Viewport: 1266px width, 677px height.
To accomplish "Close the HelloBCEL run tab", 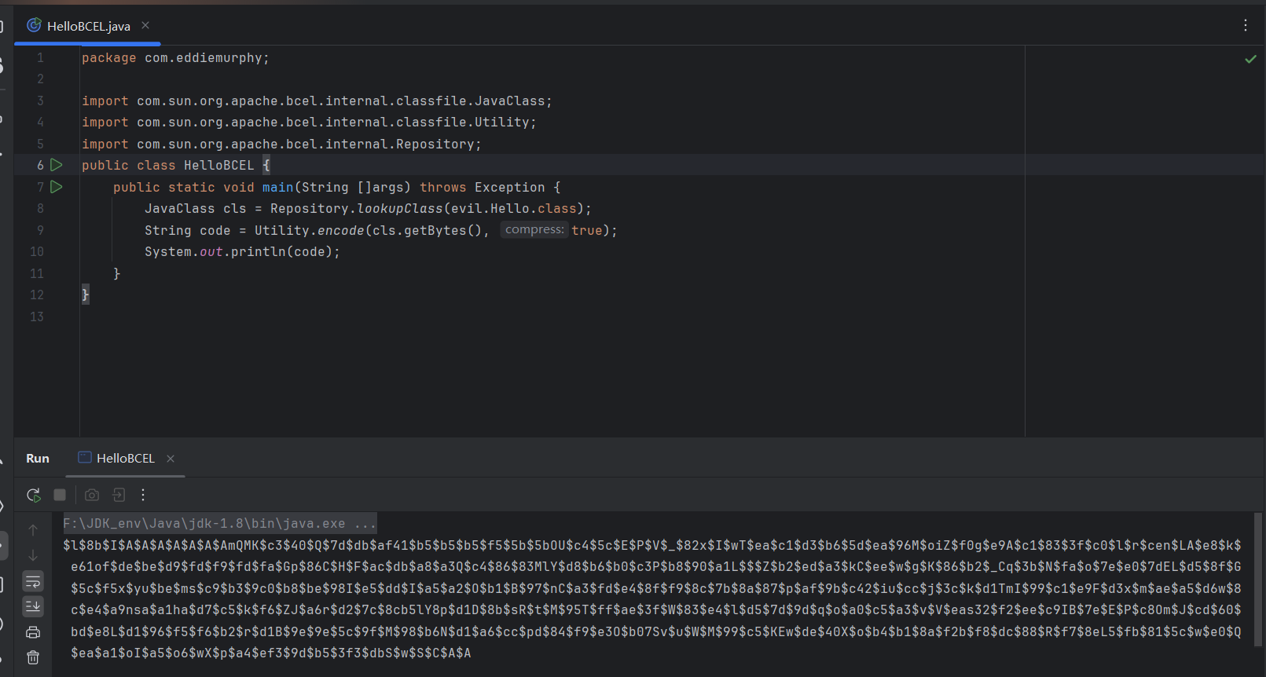I will [171, 459].
